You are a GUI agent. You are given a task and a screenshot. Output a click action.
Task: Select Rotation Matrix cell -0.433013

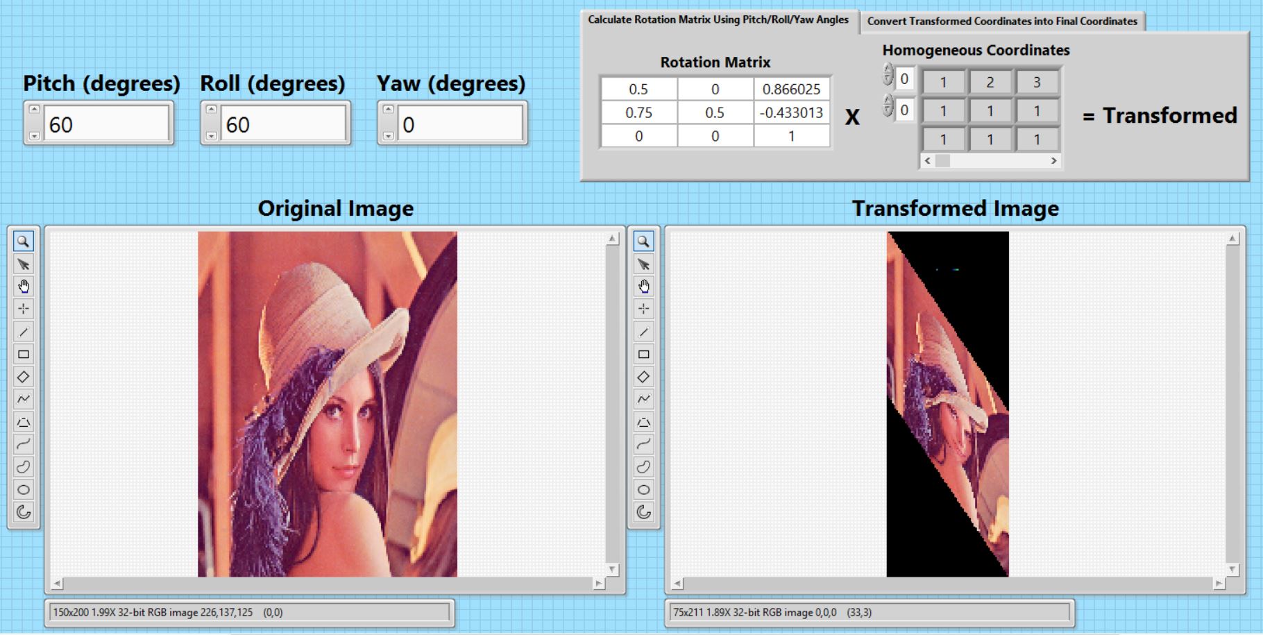tap(791, 112)
